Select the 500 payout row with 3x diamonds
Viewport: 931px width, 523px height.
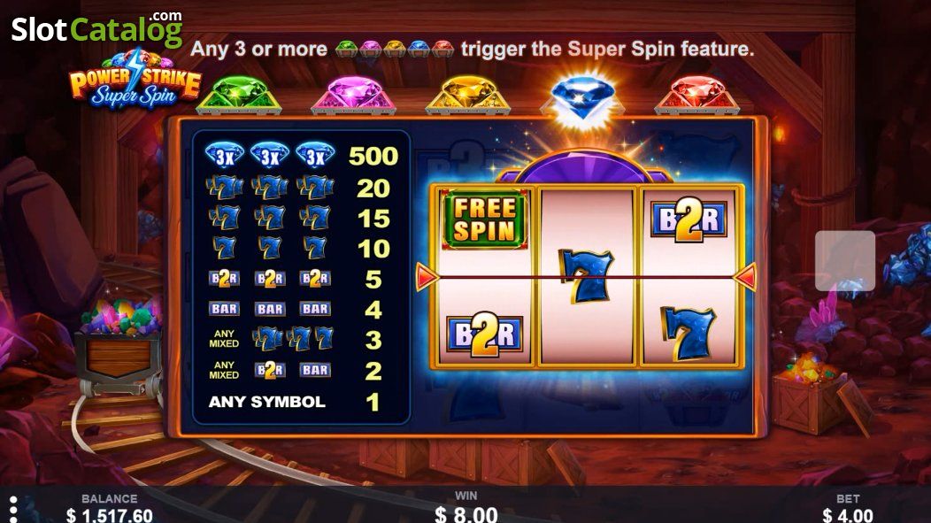tap(301, 156)
